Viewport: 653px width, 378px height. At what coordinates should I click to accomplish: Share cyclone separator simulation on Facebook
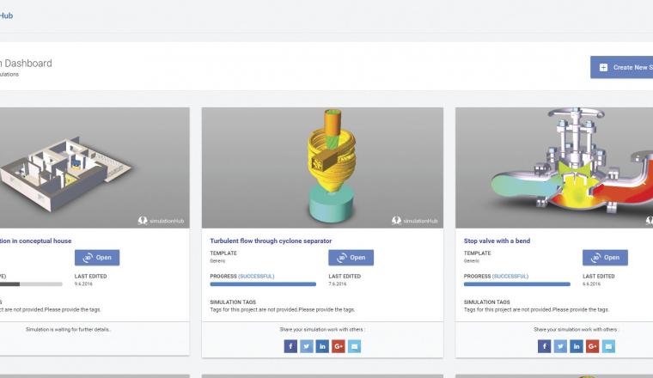tap(290, 346)
